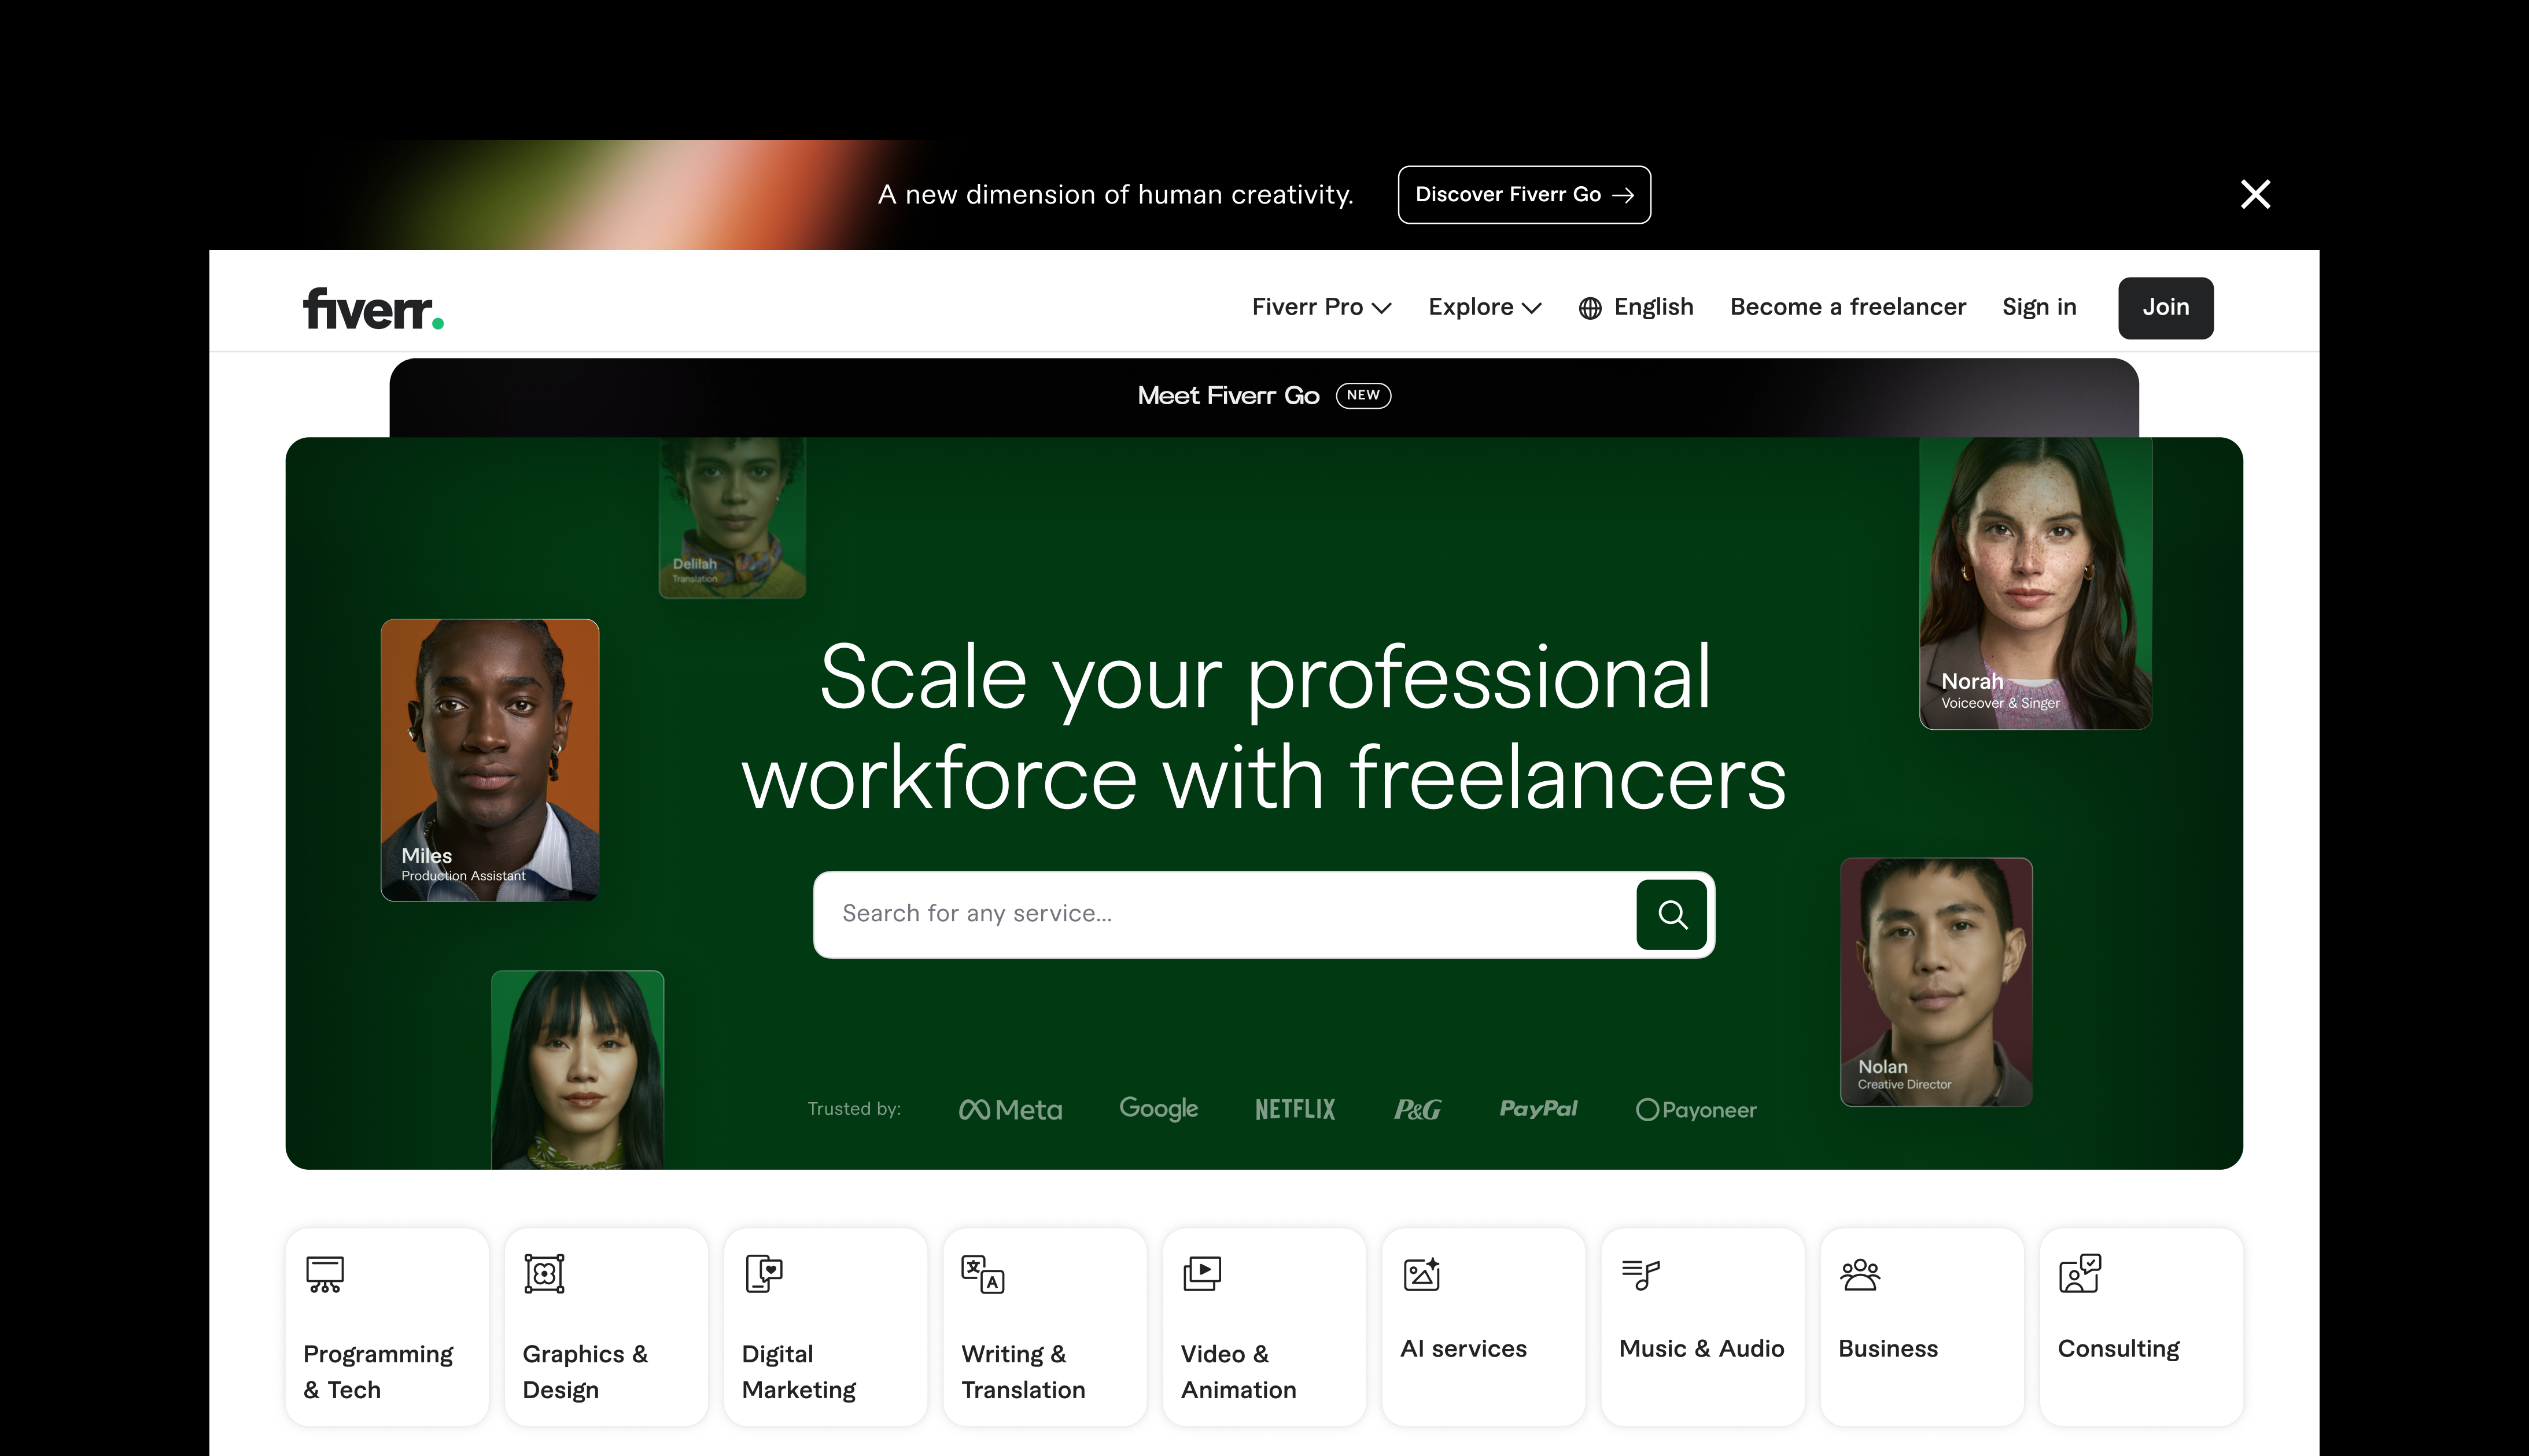Click the Google logo
This screenshot has width=2529, height=1456.
1159,1108
